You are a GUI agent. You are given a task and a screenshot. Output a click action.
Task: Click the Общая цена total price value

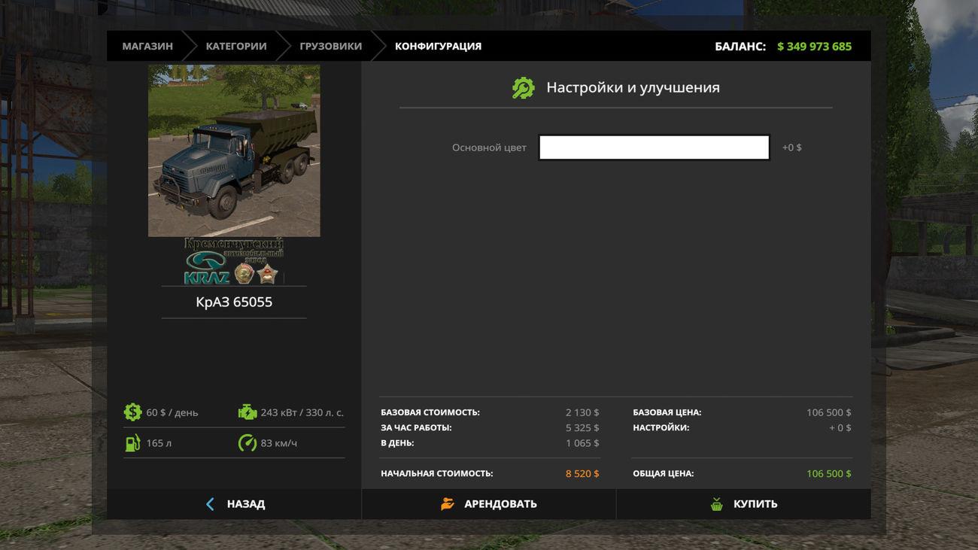point(828,474)
